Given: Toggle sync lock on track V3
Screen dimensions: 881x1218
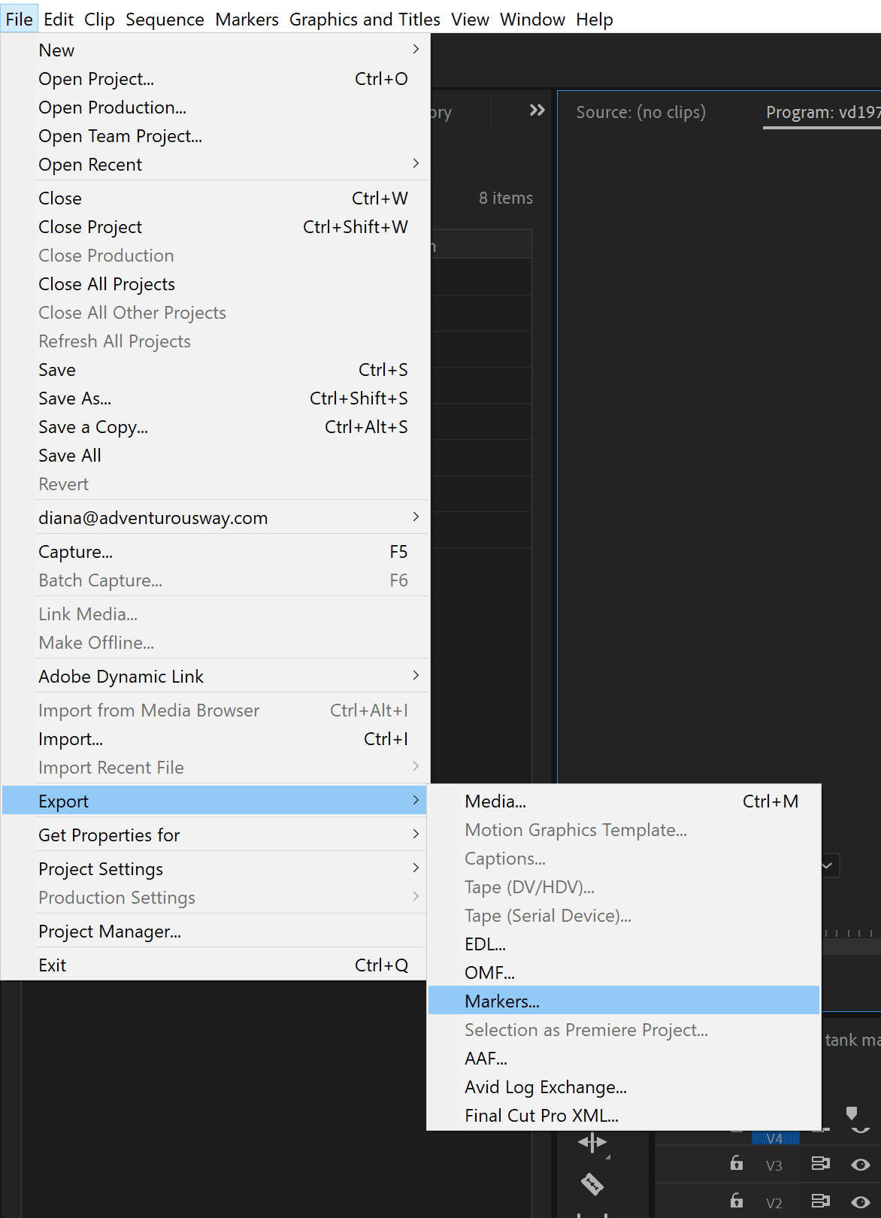Looking at the screenshot, I should (x=820, y=1164).
